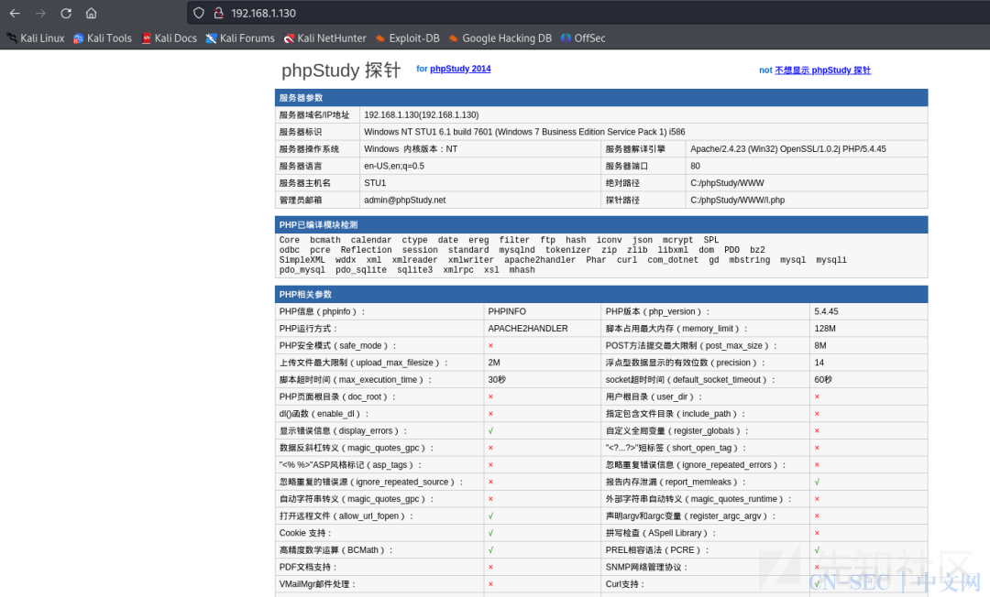The width and height of the screenshot is (990, 597).
Task: Click the short_open_tag red cross status
Action: pos(817,448)
